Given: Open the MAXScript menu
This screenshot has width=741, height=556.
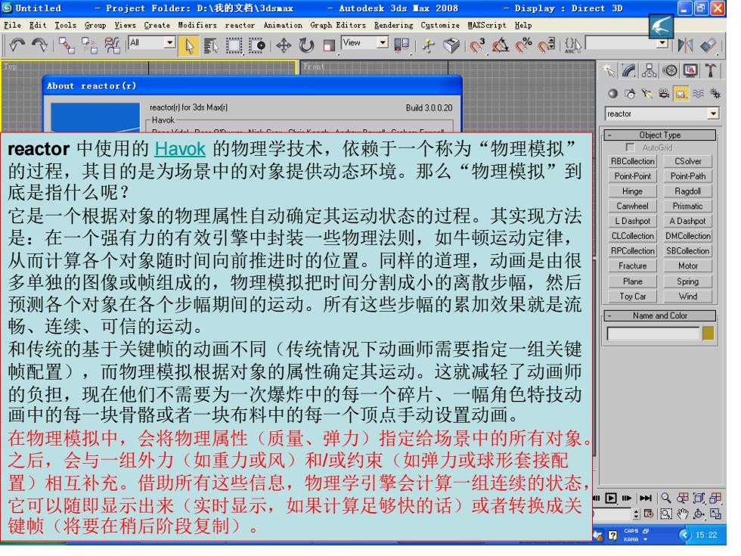Looking at the screenshot, I should tap(486, 25).
